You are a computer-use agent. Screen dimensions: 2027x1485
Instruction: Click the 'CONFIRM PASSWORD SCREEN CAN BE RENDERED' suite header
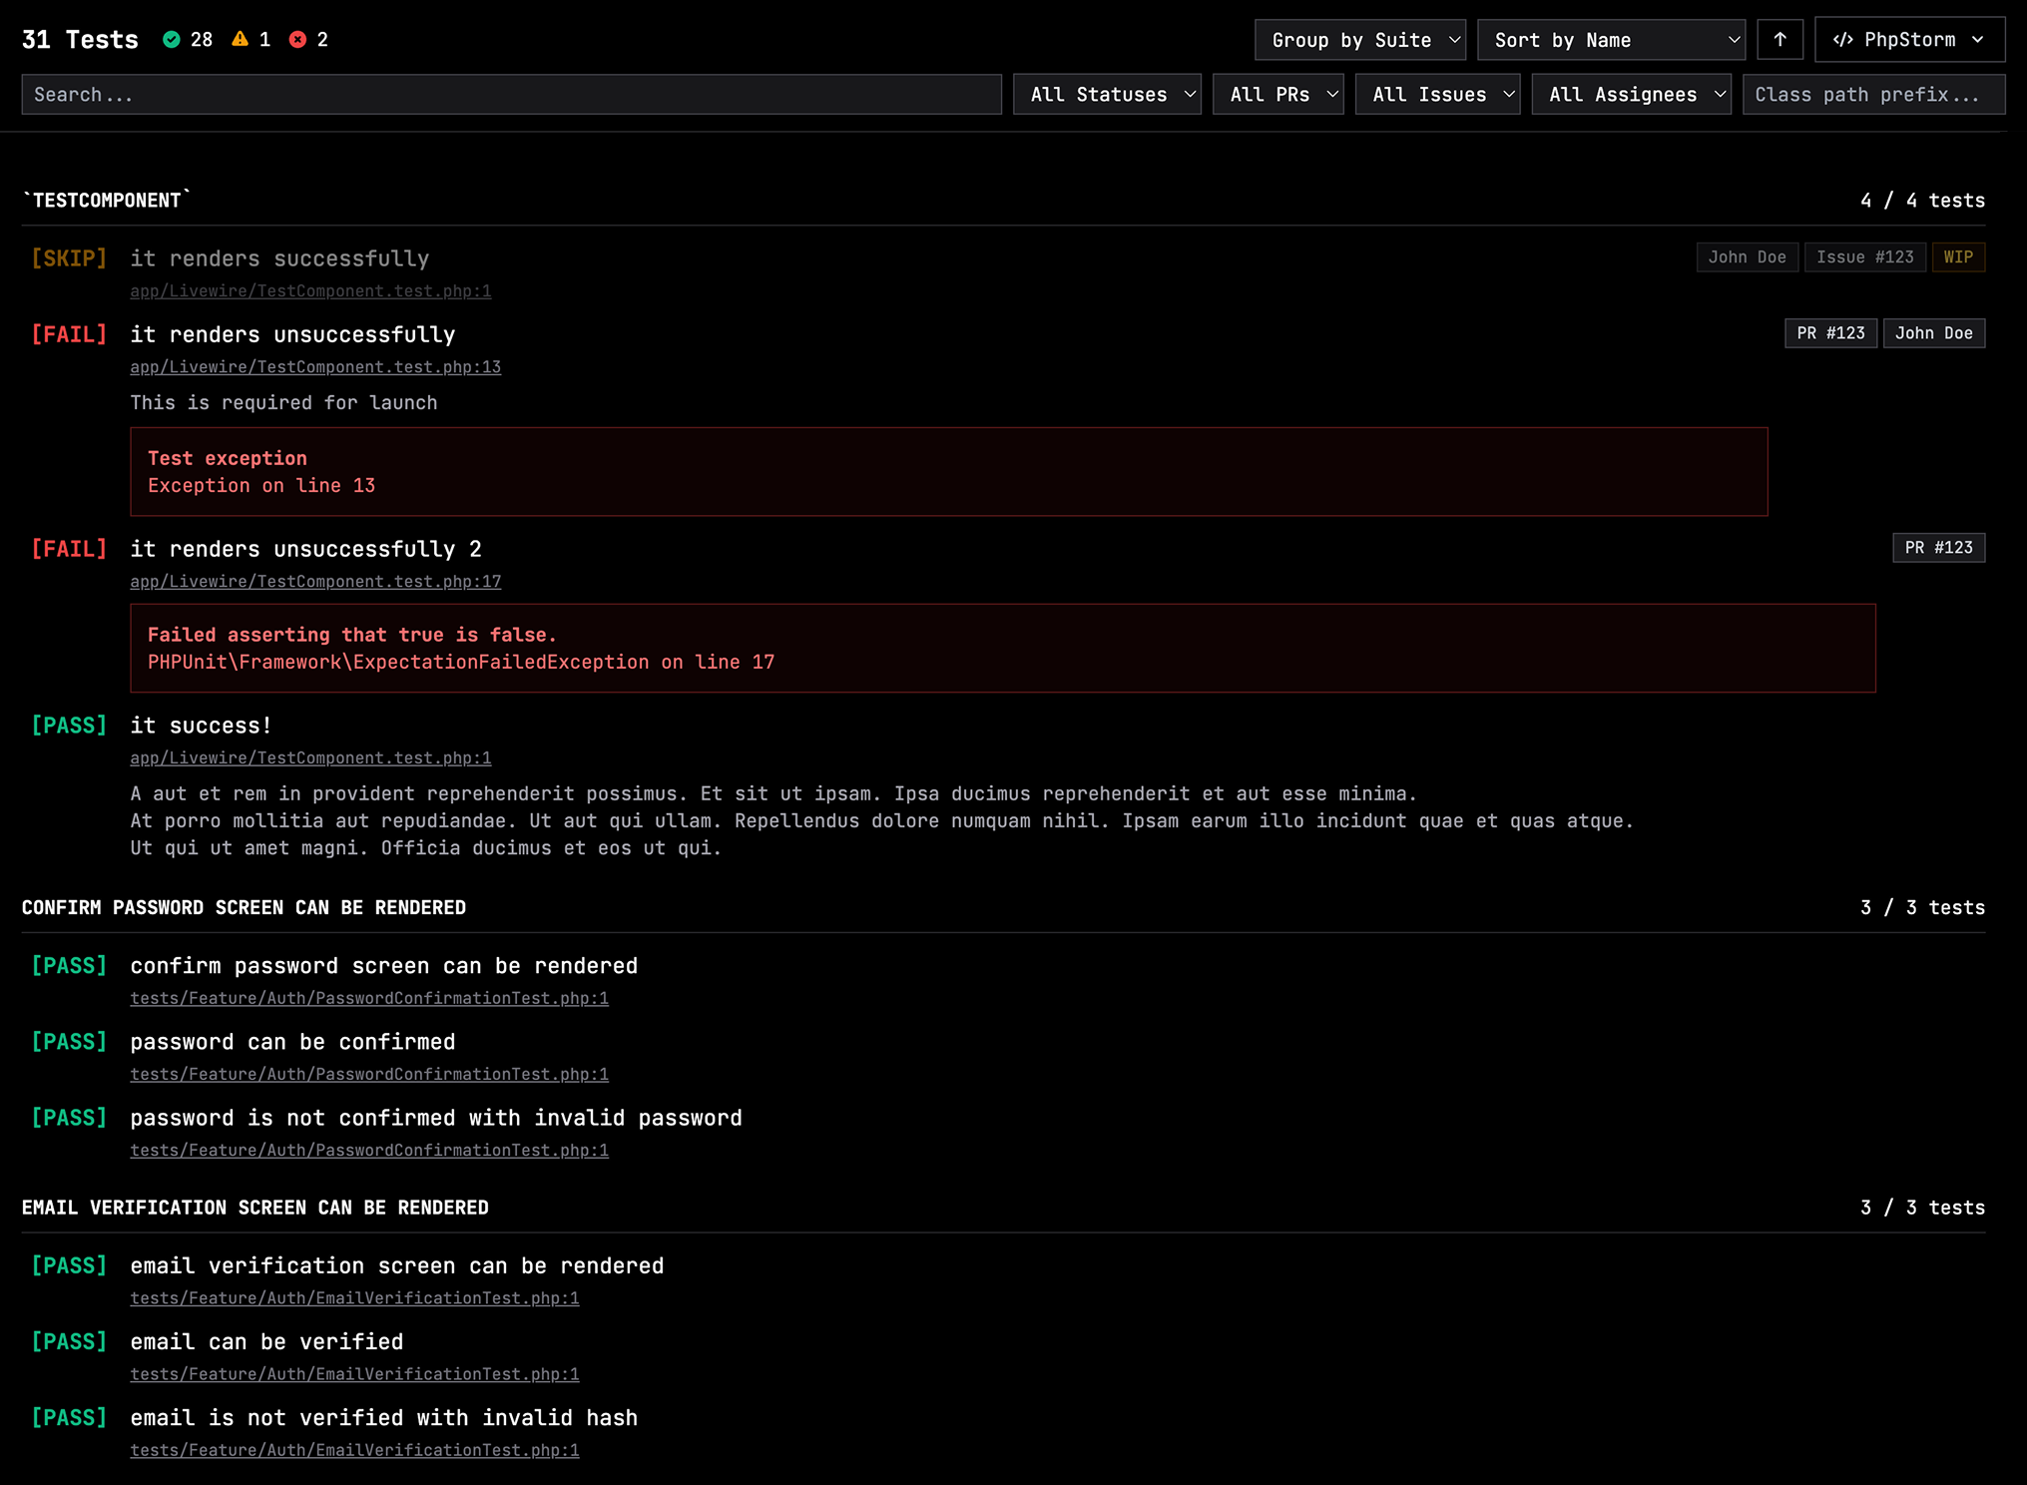tap(244, 908)
